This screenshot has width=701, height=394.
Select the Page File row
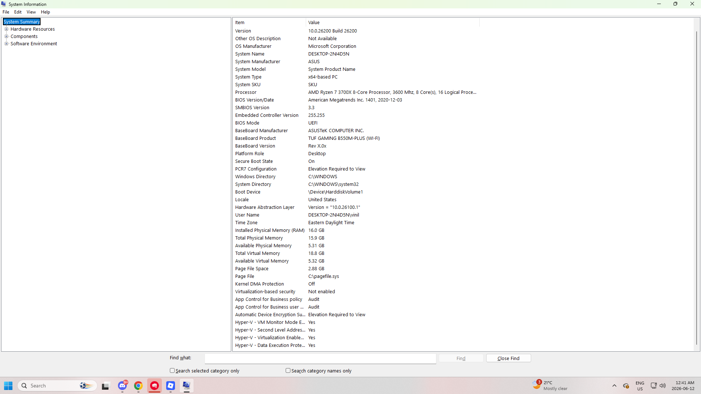pyautogui.click(x=356, y=276)
